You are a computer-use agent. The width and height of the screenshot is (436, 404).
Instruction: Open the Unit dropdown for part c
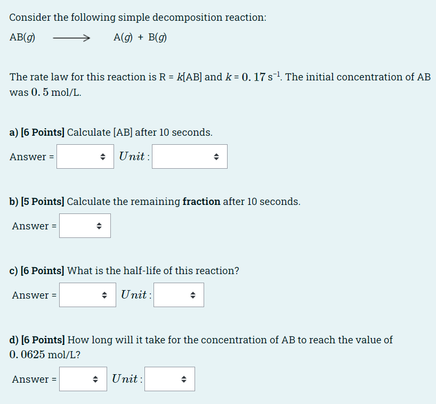179,295
